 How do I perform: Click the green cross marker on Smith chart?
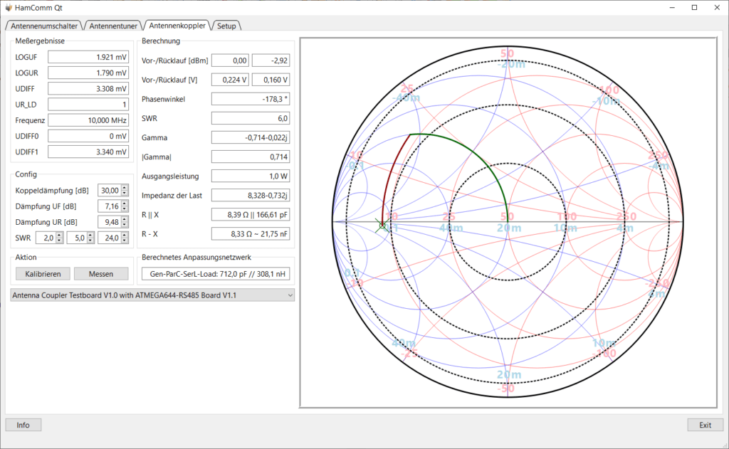click(382, 226)
